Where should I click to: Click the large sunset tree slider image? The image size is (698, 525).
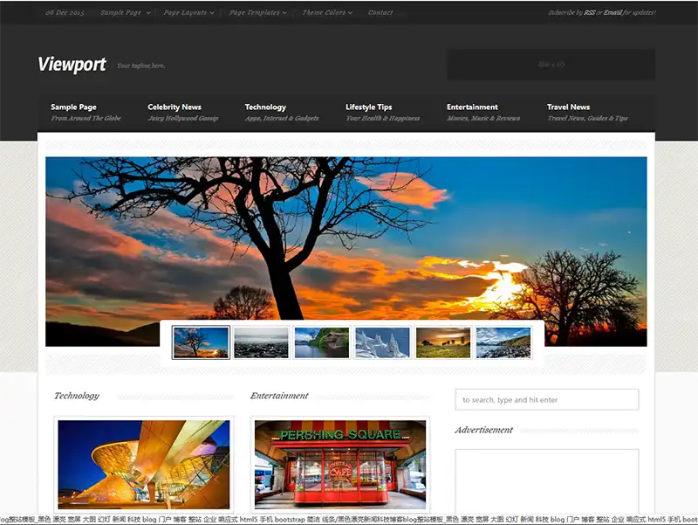click(346, 238)
